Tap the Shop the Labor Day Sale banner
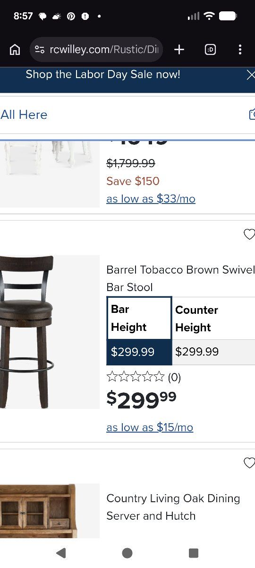Screen dimensions: 255x568 (103, 74)
